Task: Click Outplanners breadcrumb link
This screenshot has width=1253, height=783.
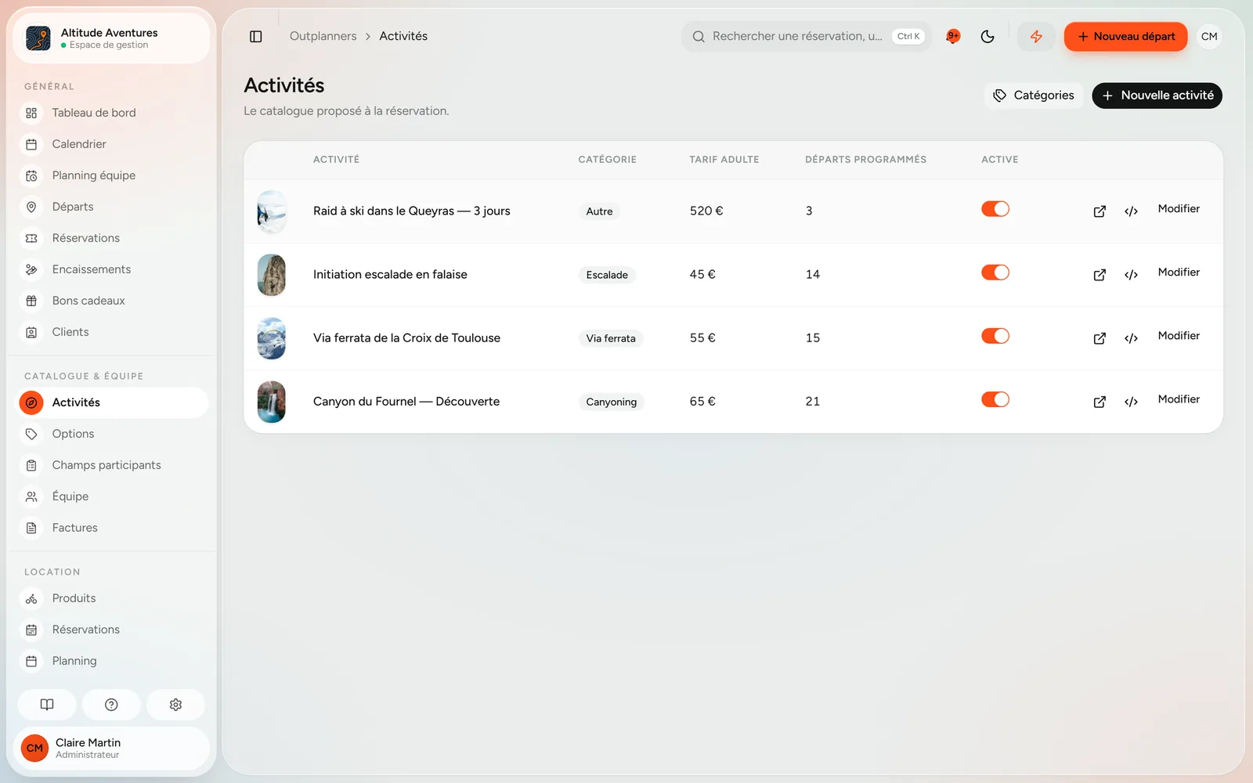Action: 323,36
